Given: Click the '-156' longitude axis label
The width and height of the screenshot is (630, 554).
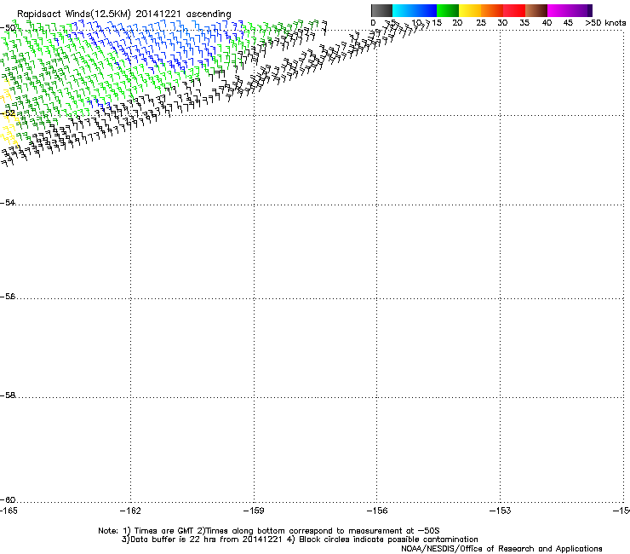Looking at the screenshot, I should point(377,511).
